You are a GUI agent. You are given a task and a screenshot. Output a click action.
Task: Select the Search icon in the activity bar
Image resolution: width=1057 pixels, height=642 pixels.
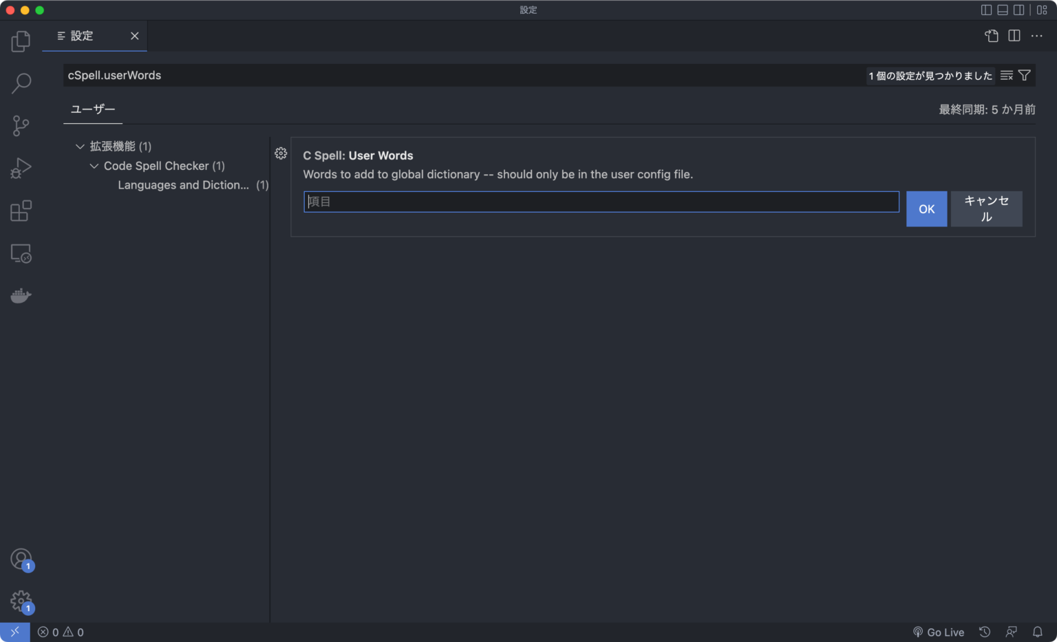(21, 83)
